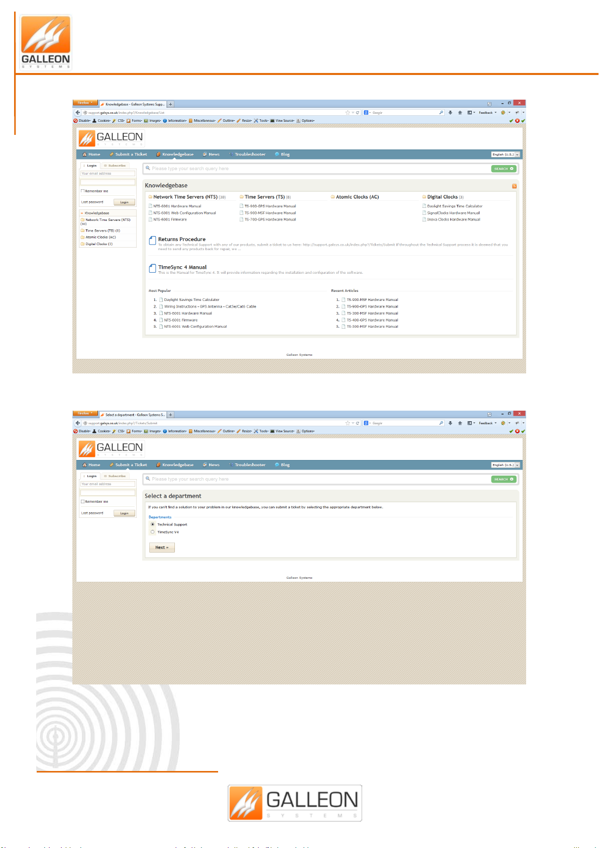Toggle Remember me in the Knowledgebase window

pos(82,191)
